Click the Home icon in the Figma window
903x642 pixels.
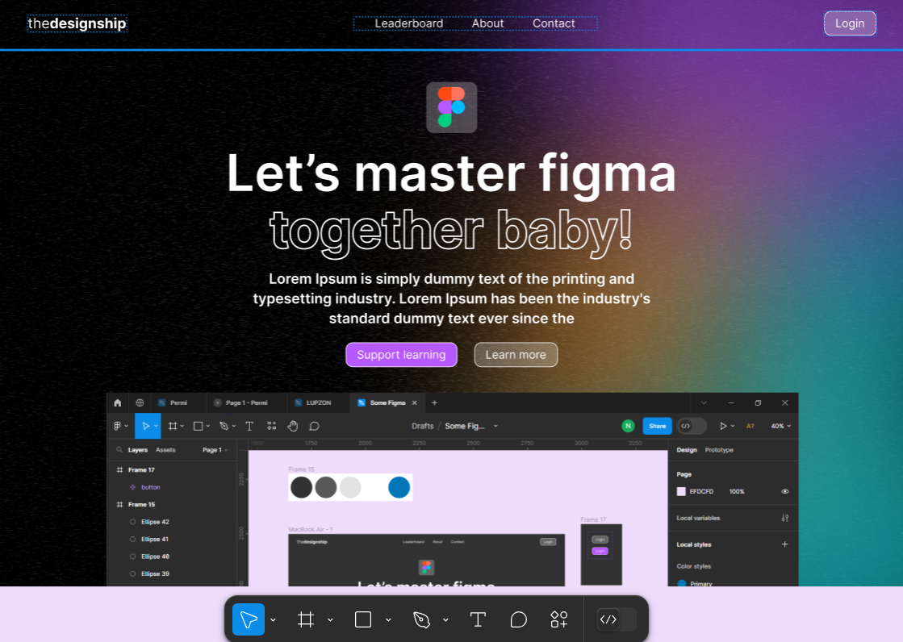pyautogui.click(x=118, y=402)
